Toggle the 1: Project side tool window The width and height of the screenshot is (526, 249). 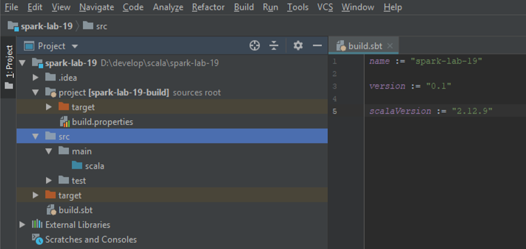[9, 67]
